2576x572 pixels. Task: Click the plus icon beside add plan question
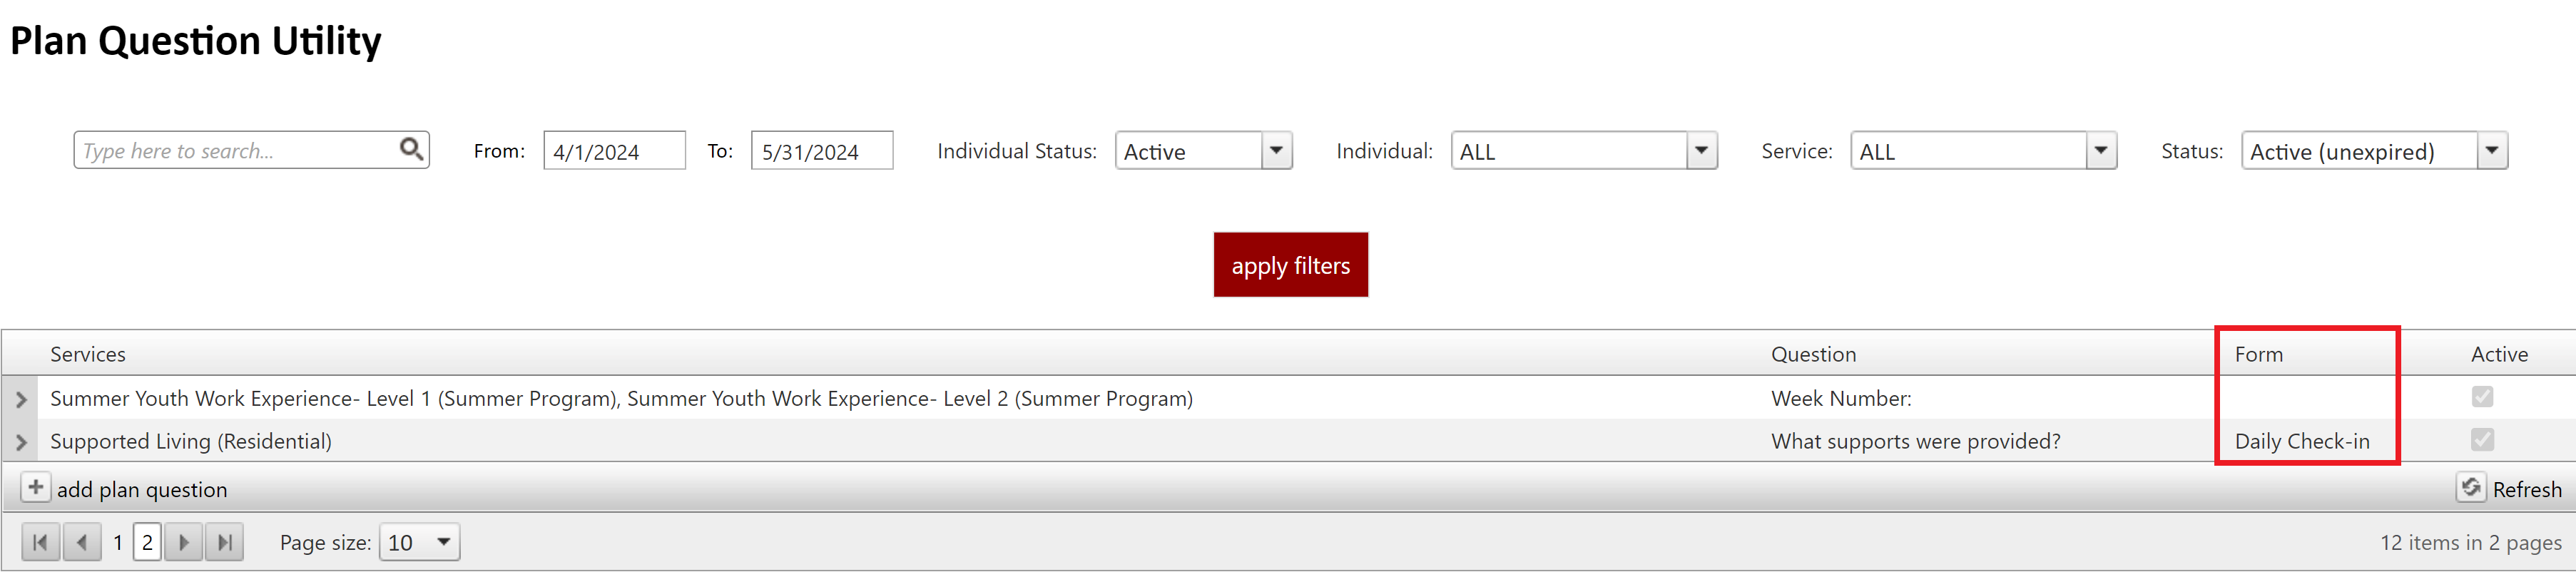35,488
